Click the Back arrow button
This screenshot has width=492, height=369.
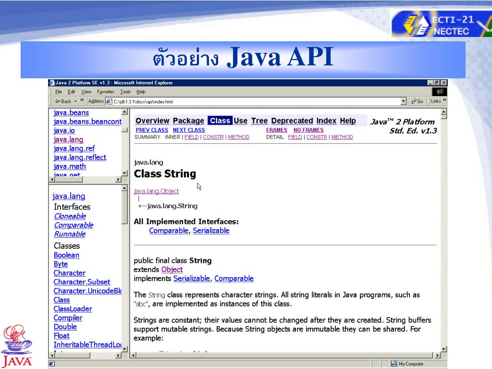63,101
